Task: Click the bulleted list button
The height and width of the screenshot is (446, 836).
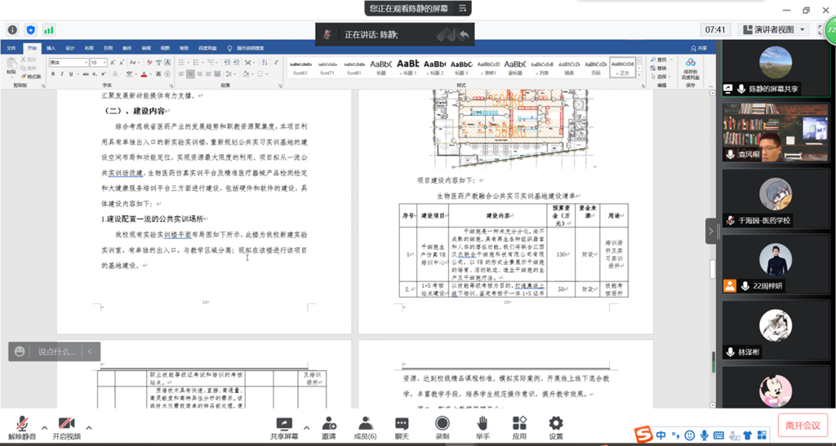Action: pyautogui.click(x=181, y=62)
